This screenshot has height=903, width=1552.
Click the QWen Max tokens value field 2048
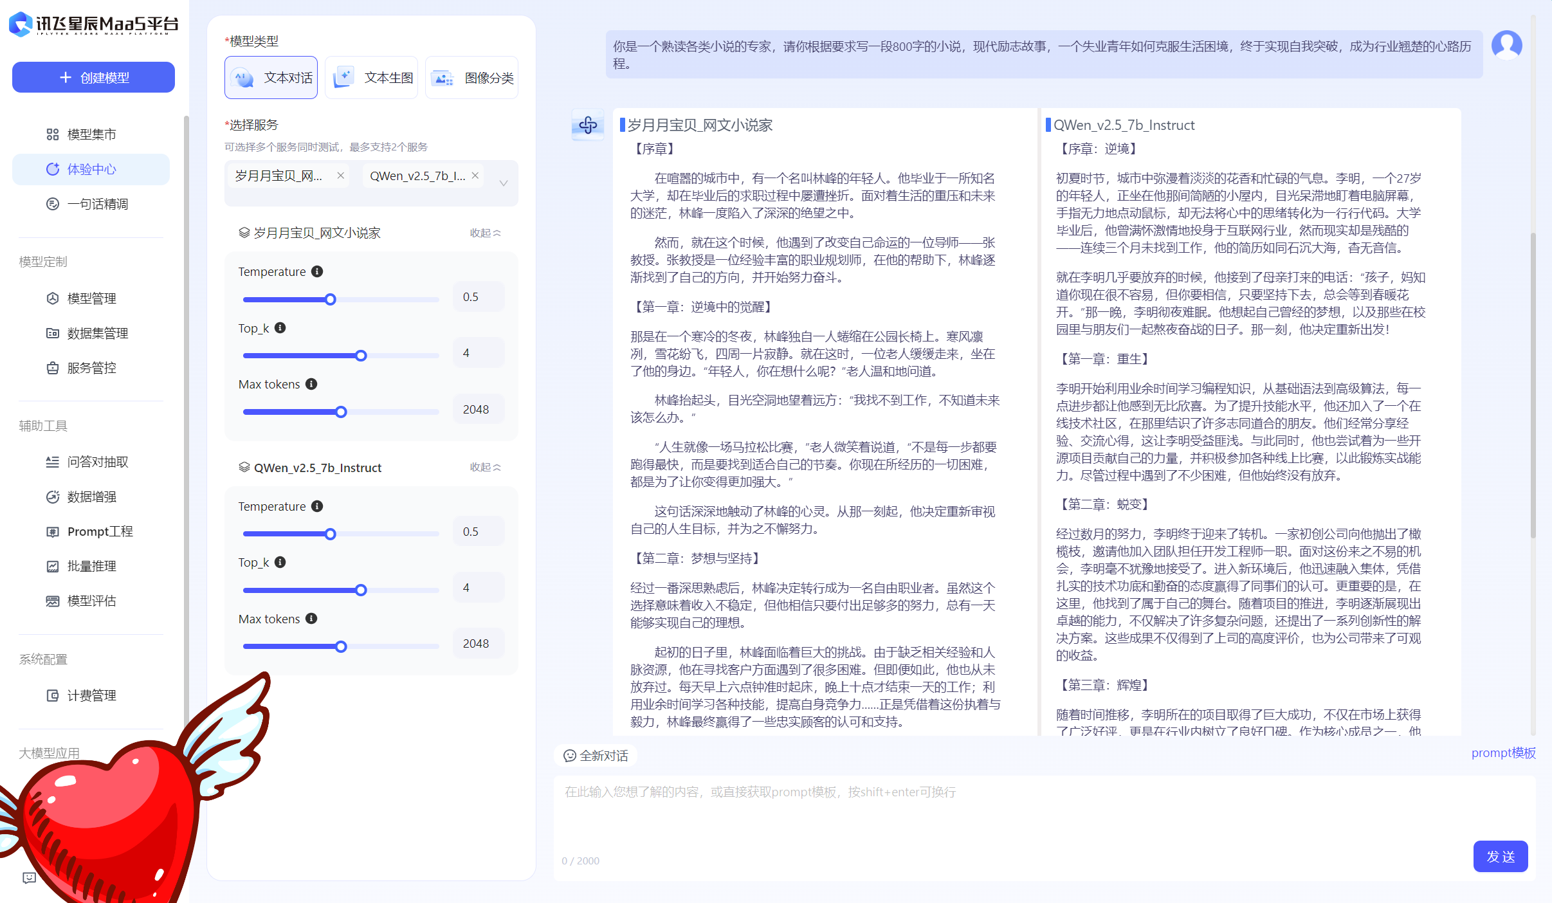pos(479,644)
